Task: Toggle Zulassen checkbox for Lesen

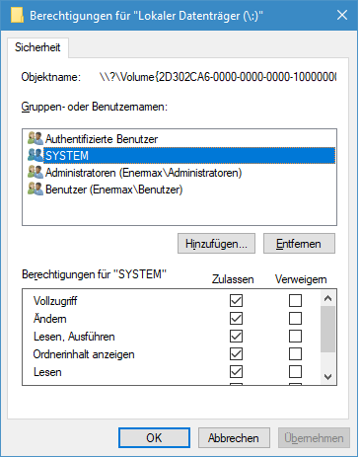Action: (x=236, y=372)
